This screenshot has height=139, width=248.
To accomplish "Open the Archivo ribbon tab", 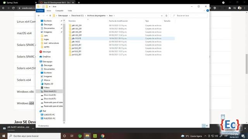I will 40,10.
